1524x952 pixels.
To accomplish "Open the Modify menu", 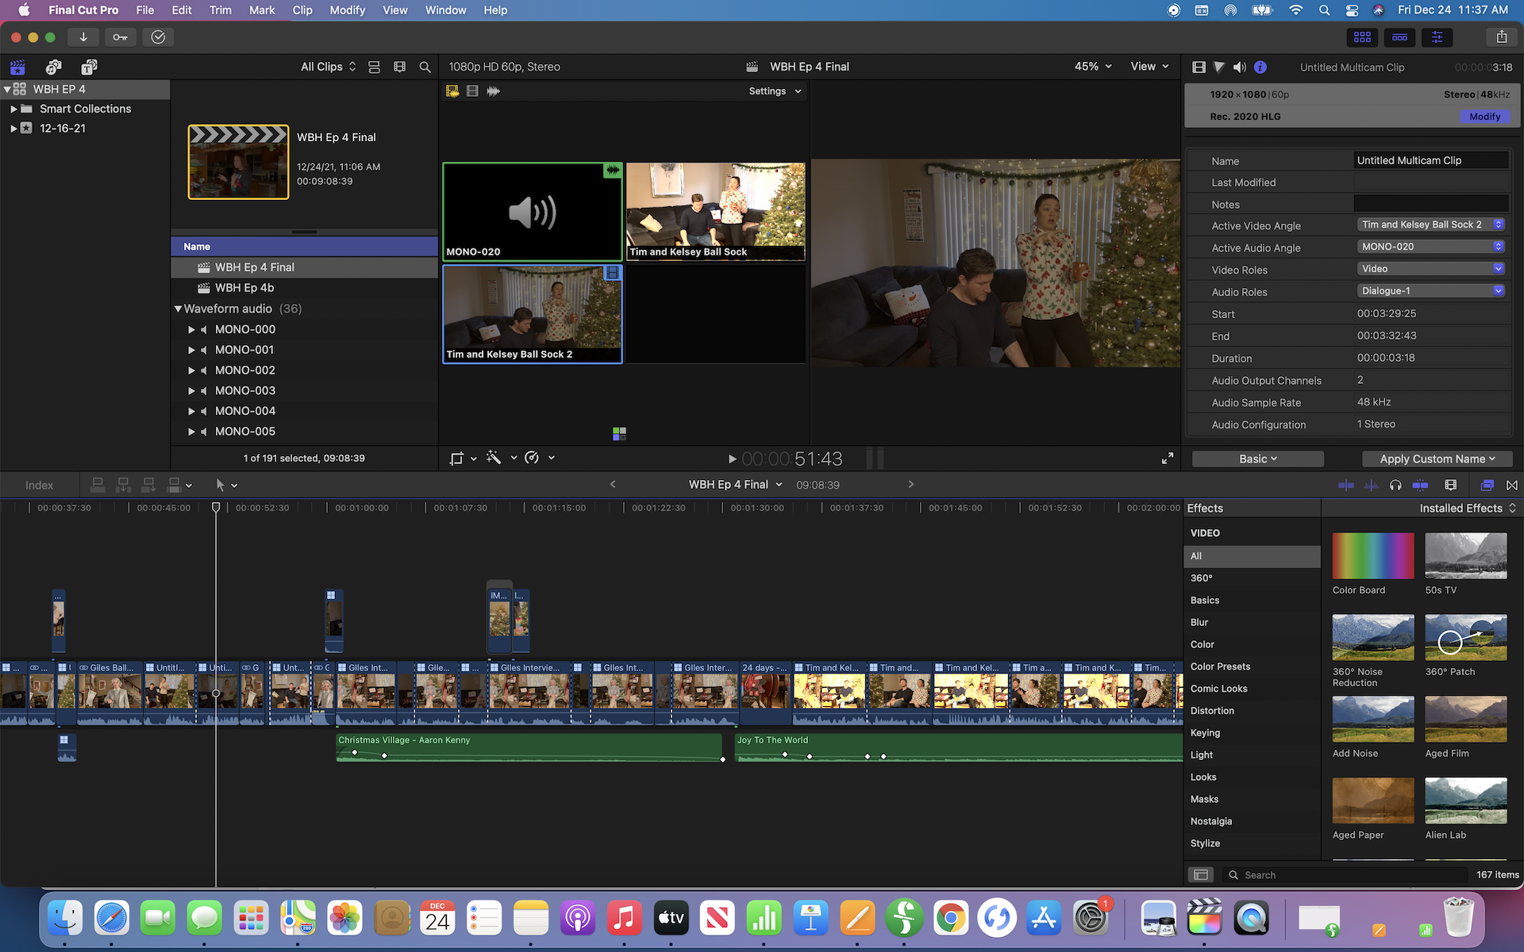I will tap(347, 10).
